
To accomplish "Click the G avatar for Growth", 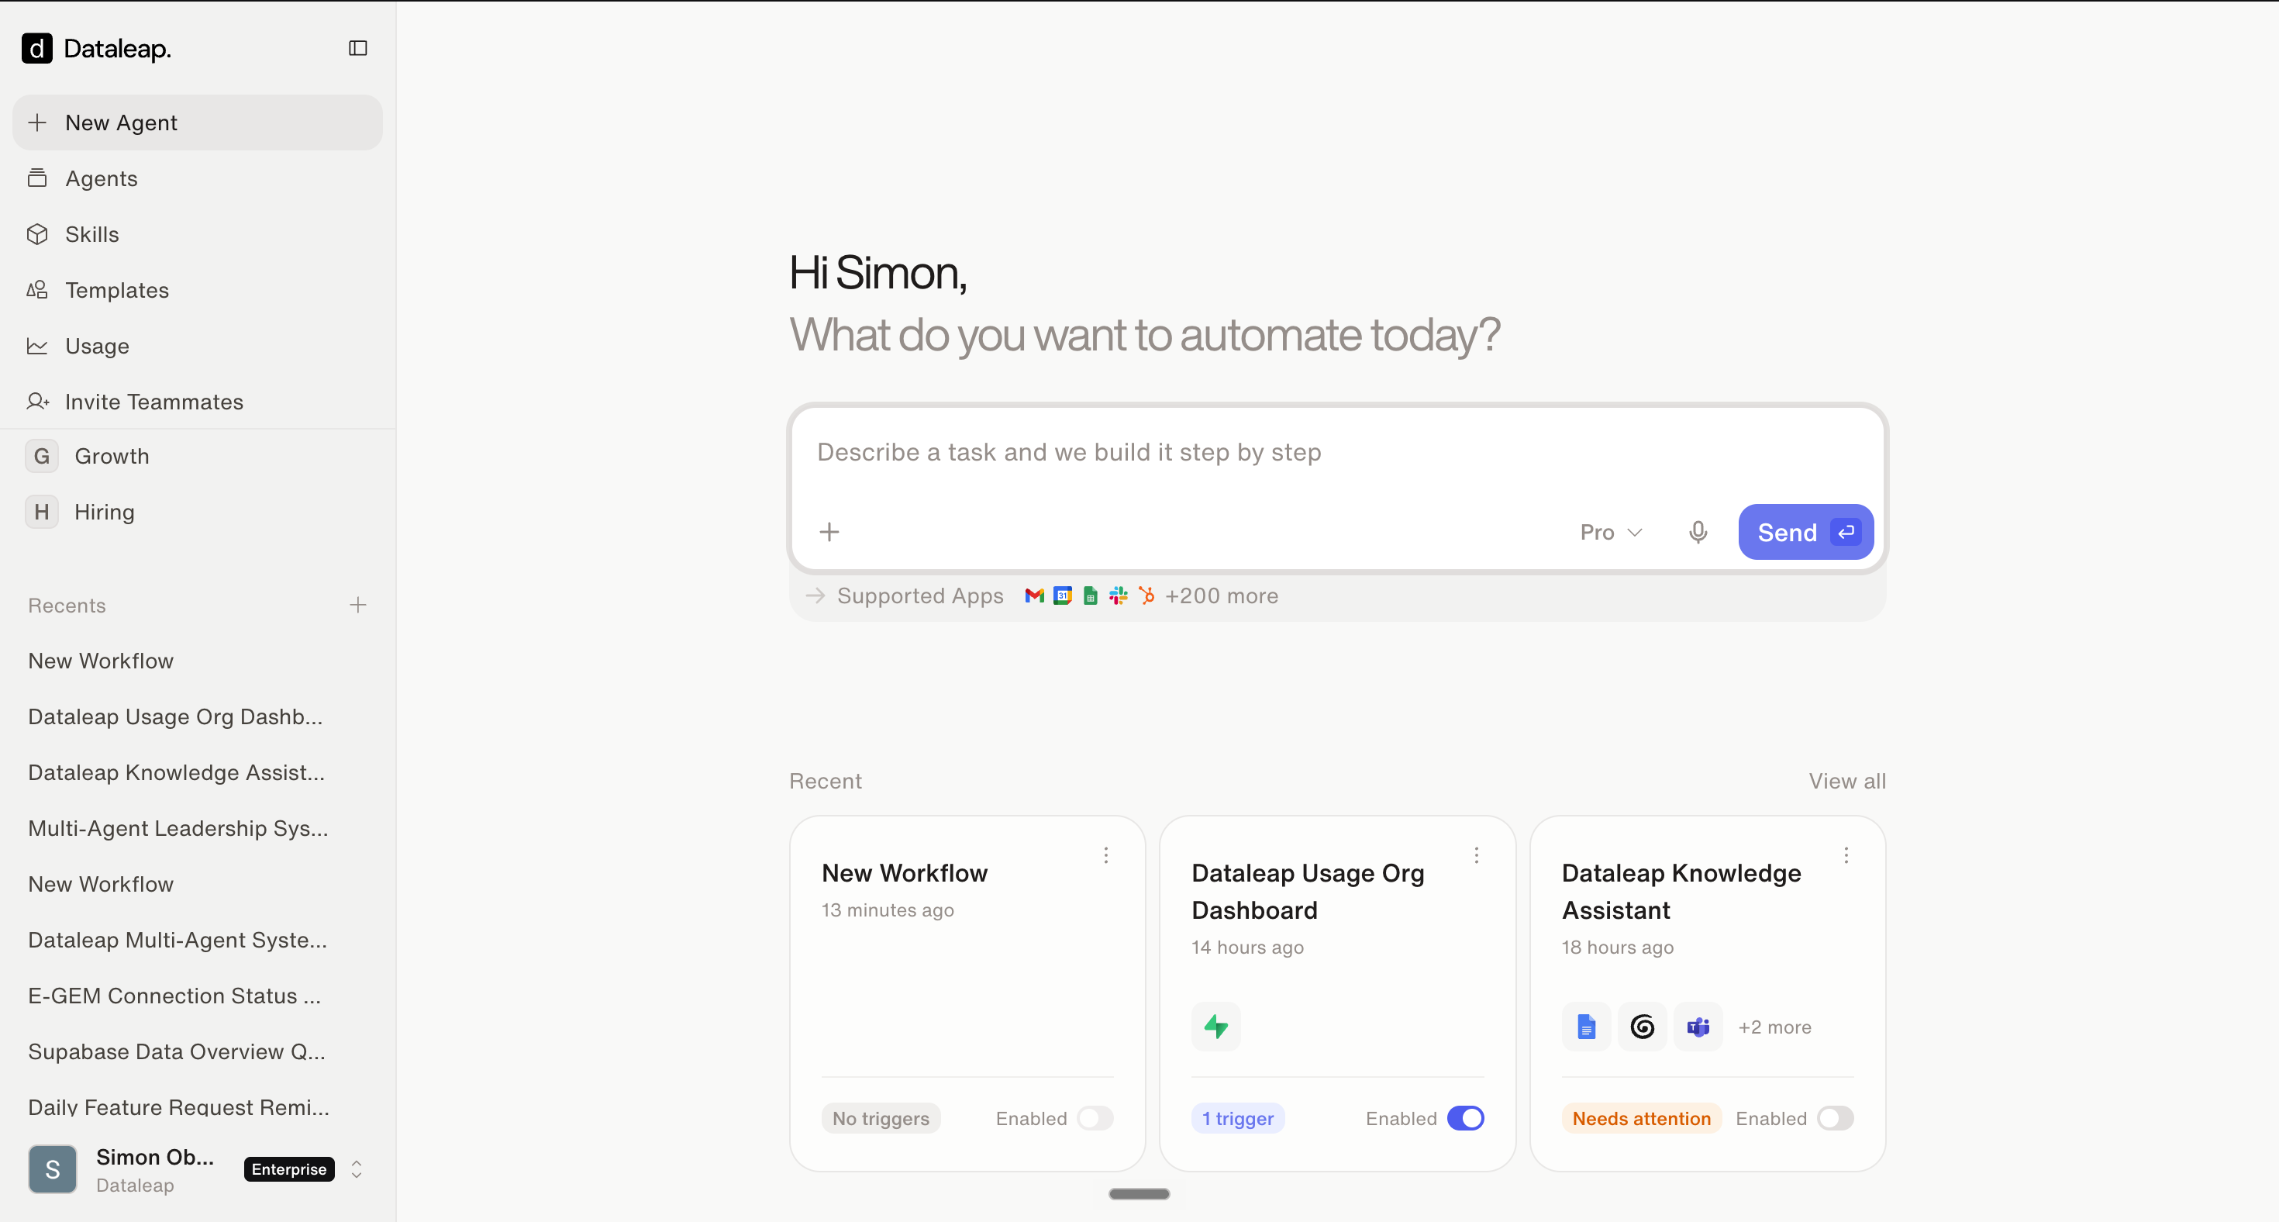I will [x=42, y=456].
